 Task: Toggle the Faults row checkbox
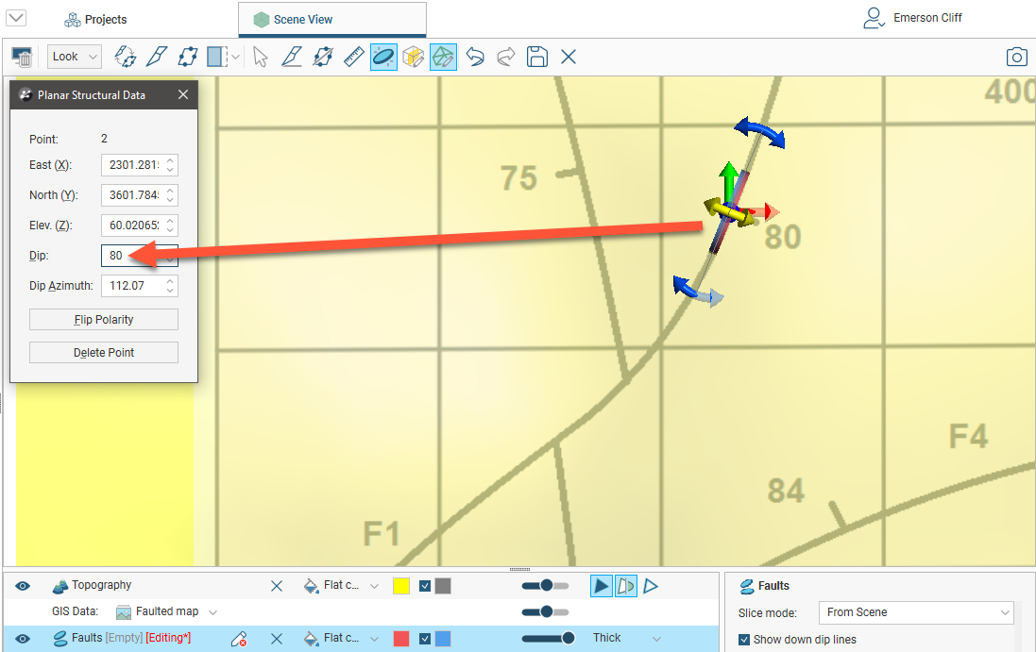(x=425, y=639)
